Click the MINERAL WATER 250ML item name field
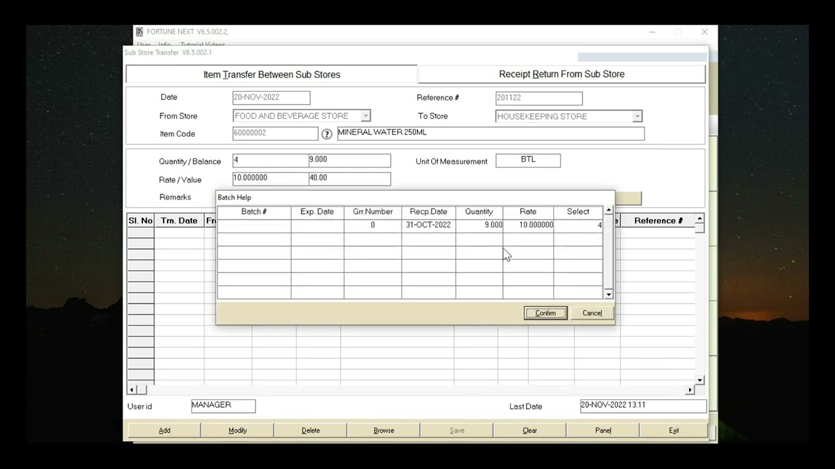 click(x=491, y=134)
